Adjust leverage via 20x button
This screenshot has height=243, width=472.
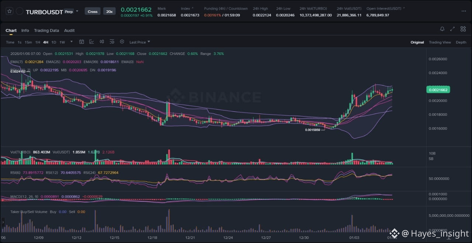pos(109,11)
